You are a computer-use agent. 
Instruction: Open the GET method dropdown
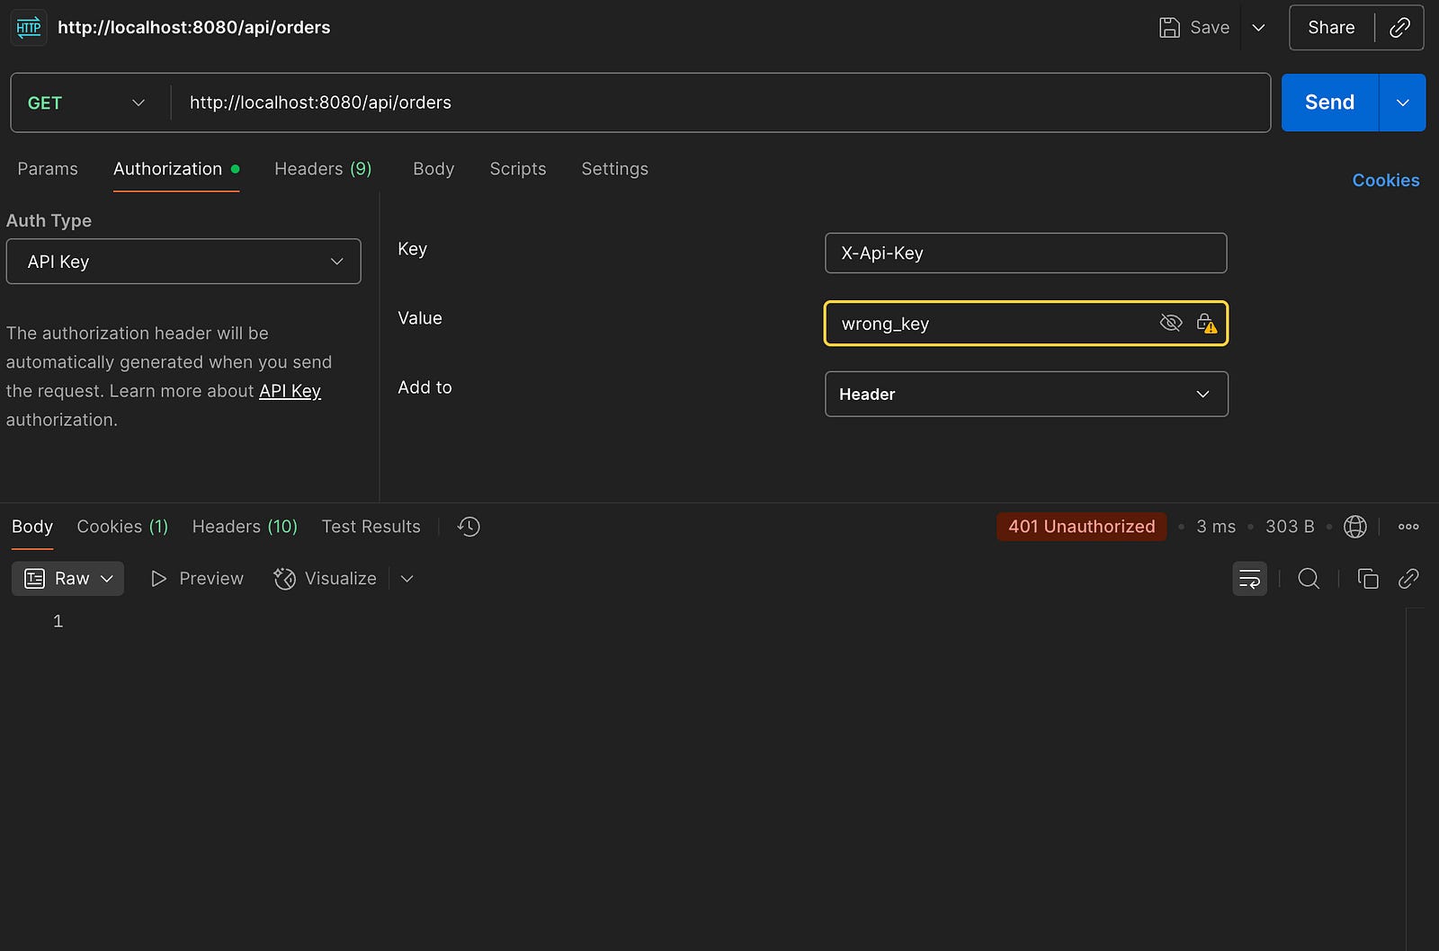click(86, 103)
